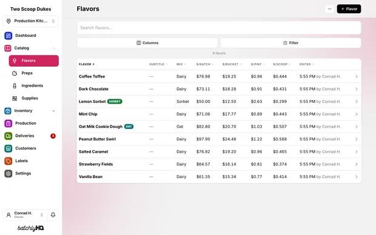Select Oat Milk Cookie Dough name
The height and width of the screenshot is (235, 376).
point(101,127)
